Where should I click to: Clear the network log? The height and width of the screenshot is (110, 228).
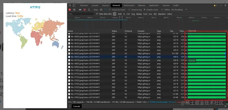74,10
